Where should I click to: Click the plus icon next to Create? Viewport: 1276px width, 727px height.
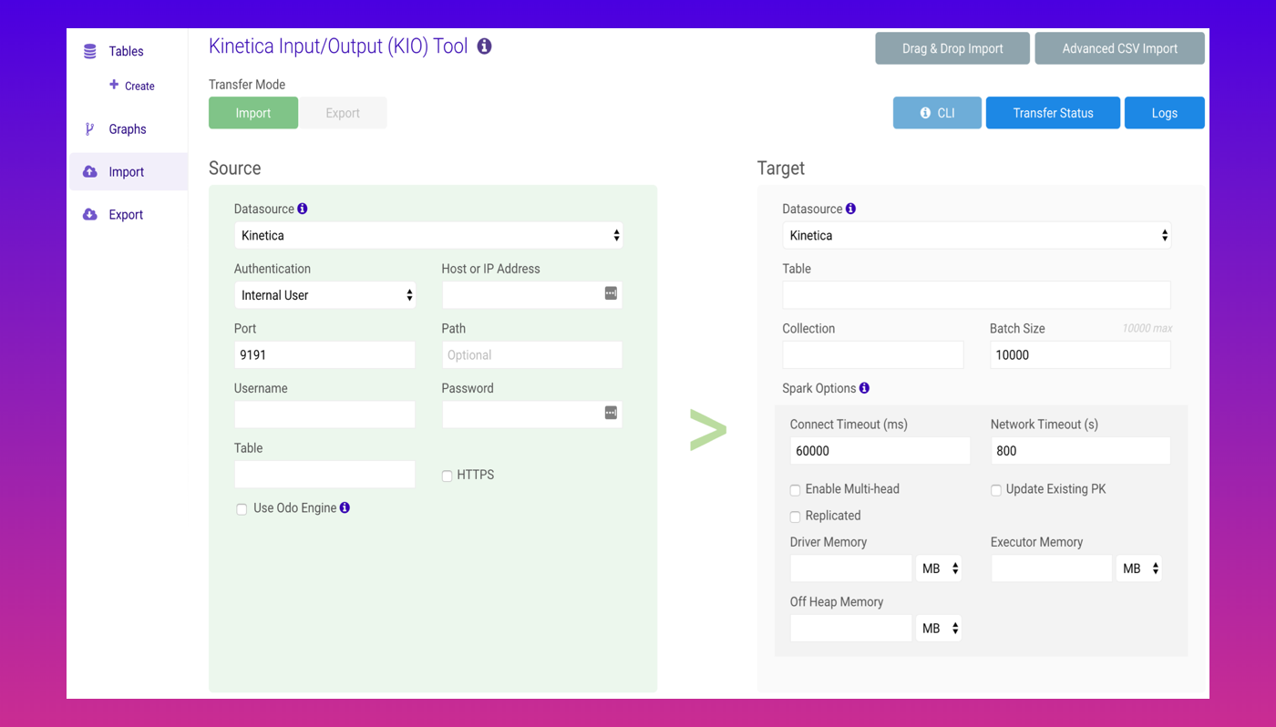[114, 85]
